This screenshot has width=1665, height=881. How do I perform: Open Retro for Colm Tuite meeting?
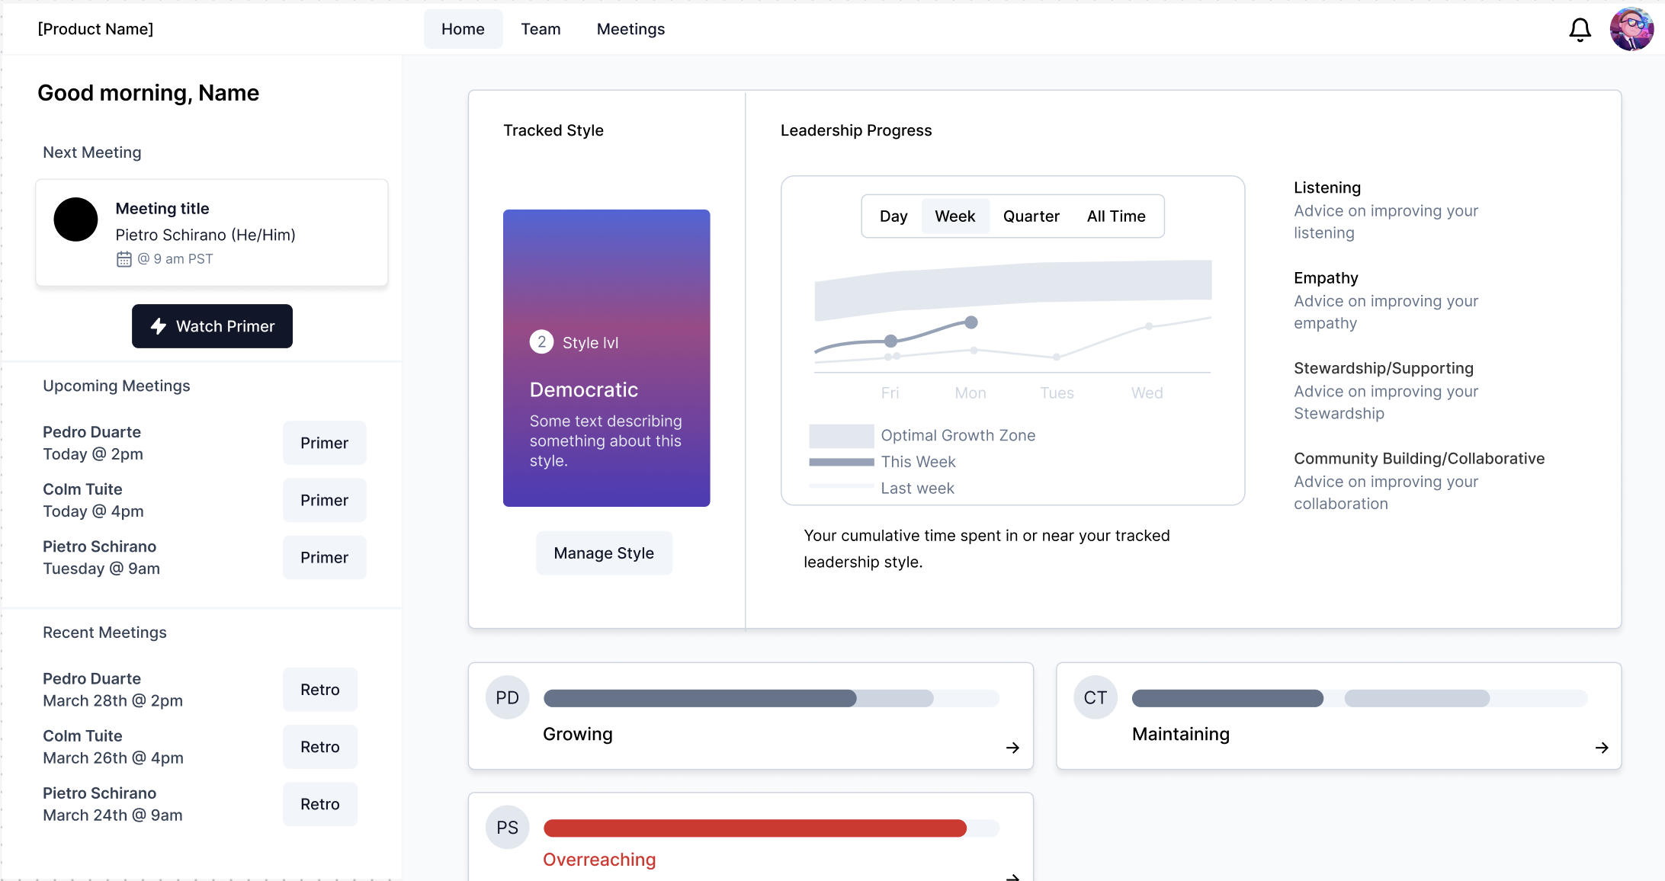click(319, 747)
